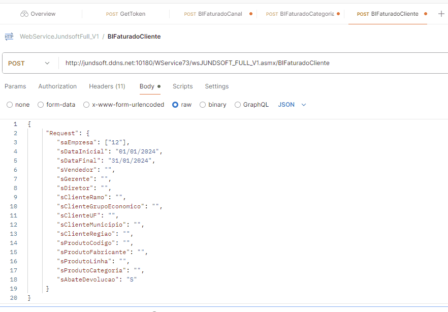Open the POST method dropdown
This screenshot has height=312, width=448.
[x=29, y=64]
